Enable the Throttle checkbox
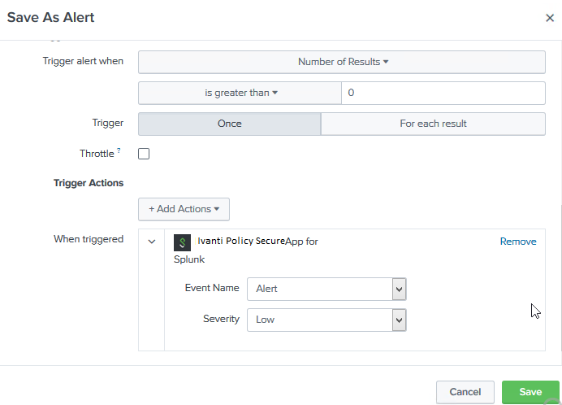Image resolution: width=562 pixels, height=405 pixels. pos(144,154)
